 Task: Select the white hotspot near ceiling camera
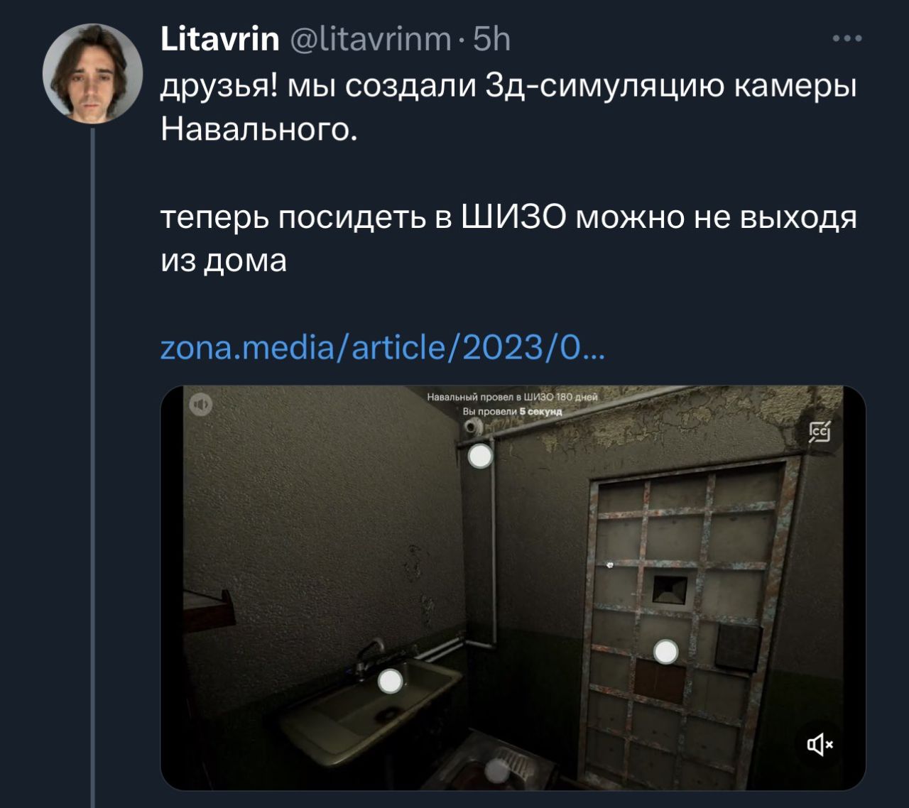[481, 456]
